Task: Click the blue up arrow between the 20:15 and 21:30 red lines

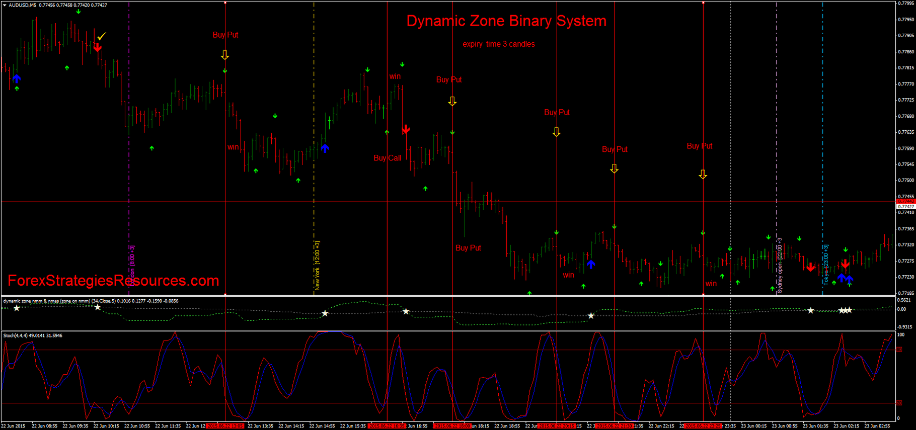Action: pyautogui.click(x=591, y=264)
